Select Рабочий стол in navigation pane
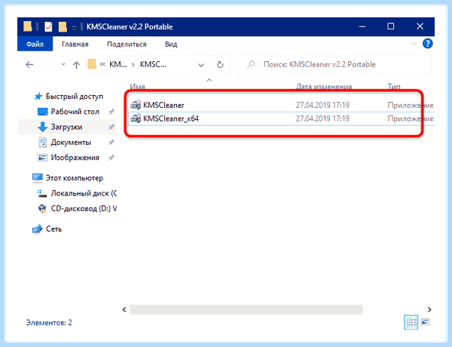This screenshot has width=452, height=347. [x=69, y=112]
